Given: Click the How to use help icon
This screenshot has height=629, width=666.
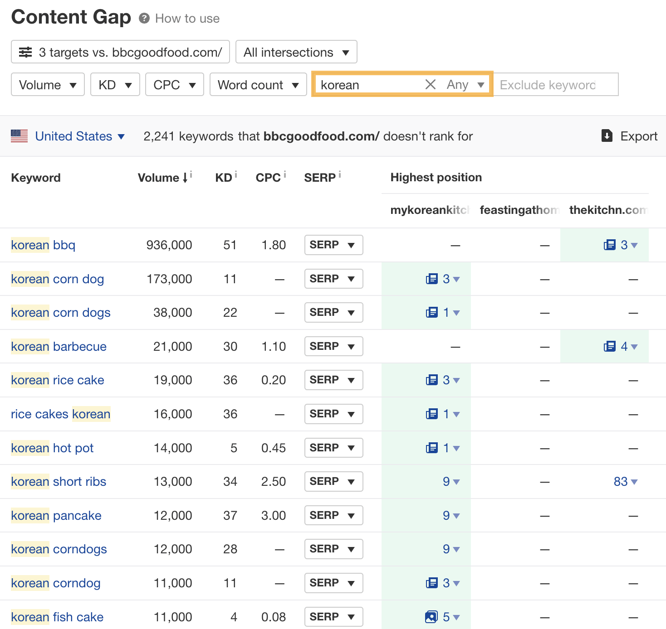Looking at the screenshot, I should point(144,19).
